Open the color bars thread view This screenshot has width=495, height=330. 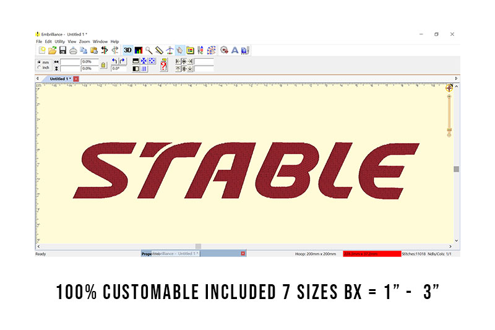(138, 50)
